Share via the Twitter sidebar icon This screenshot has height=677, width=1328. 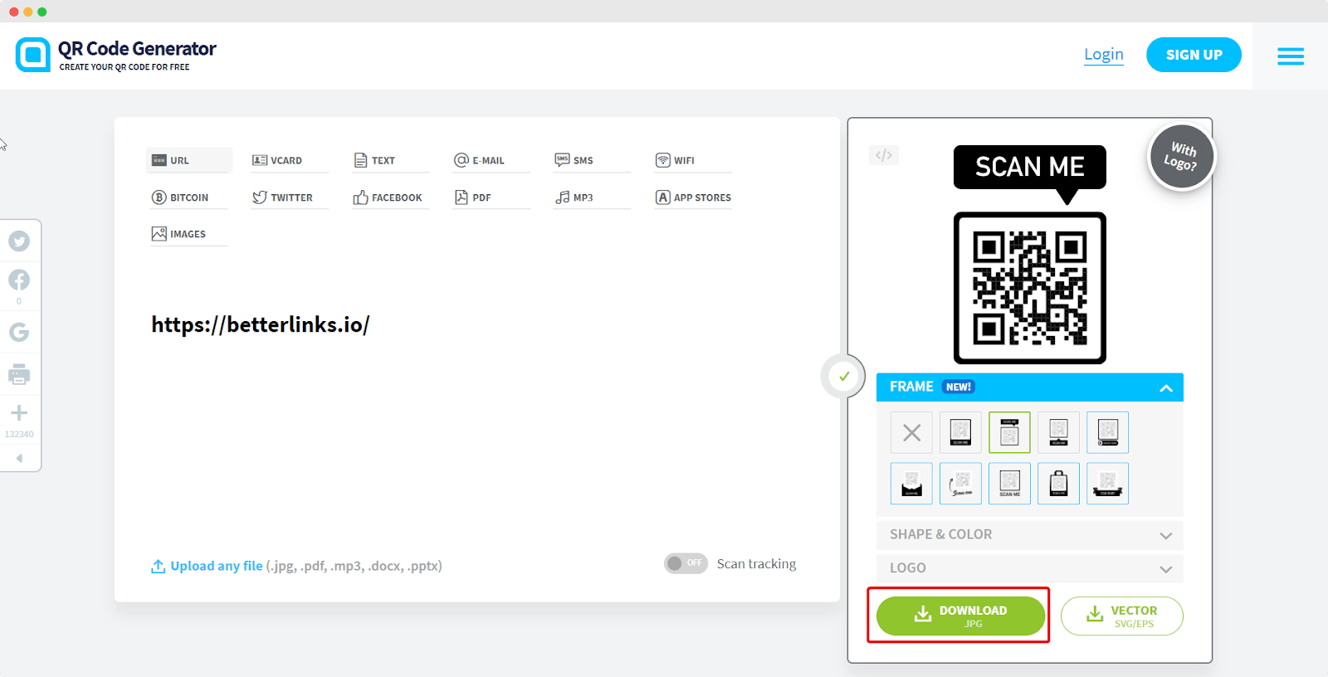pyautogui.click(x=19, y=241)
